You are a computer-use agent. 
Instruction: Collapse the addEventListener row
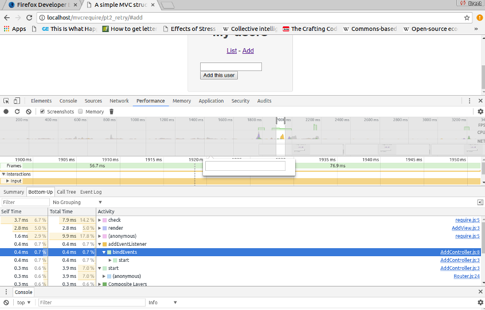pos(100,244)
